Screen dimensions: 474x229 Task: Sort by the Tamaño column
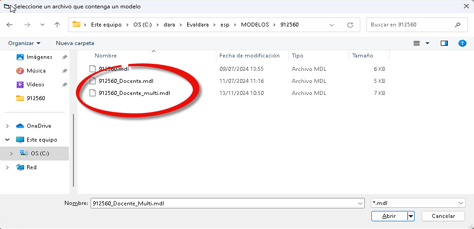[362, 56]
